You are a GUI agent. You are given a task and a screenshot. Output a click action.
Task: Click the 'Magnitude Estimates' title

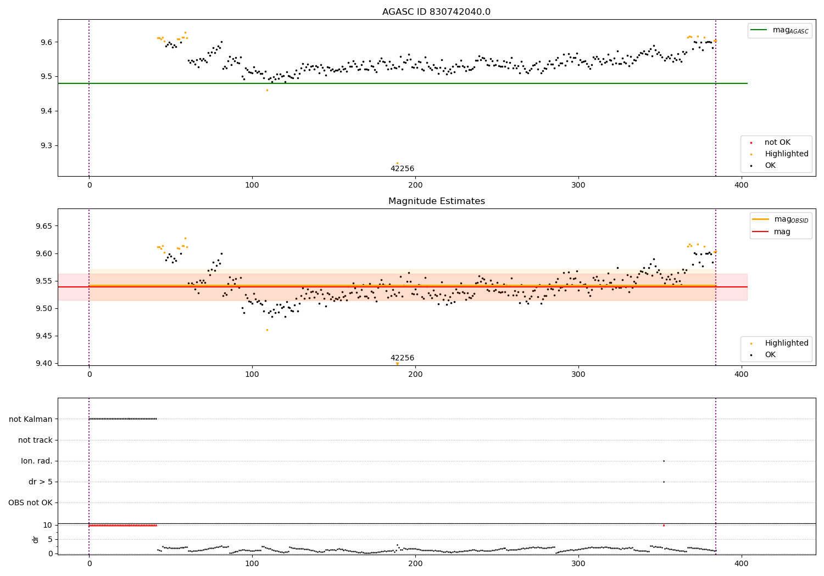(x=436, y=201)
